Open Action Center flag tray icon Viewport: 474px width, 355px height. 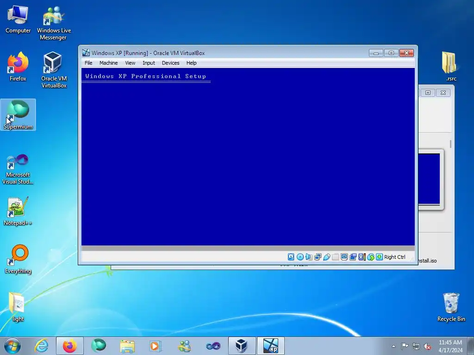pos(405,346)
